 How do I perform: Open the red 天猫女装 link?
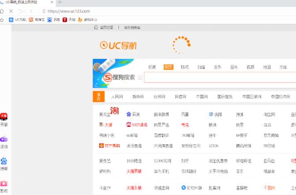[x=134, y=188]
